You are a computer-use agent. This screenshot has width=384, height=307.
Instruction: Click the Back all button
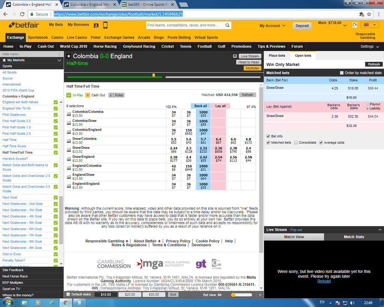point(201,106)
